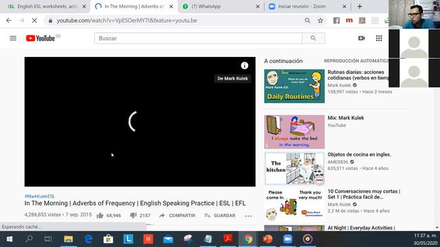Click the YouTube search magnifier button

(313, 38)
